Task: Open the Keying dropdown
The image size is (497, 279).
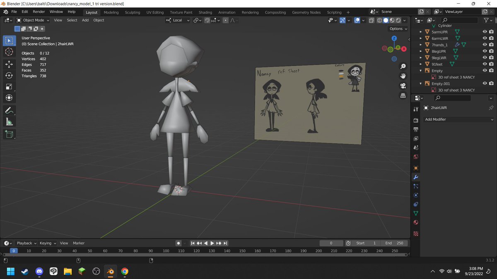Action: point(48,243)
